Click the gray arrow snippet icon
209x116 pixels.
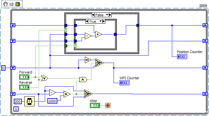(12, 4)
